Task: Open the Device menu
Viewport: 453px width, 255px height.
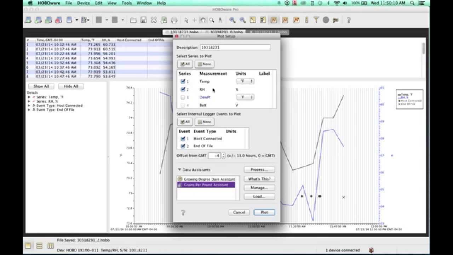Action: click(x=84, y=3)
